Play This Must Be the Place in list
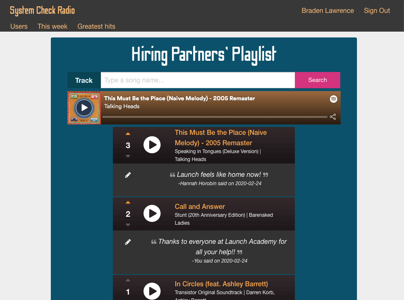 coord(152,145)
